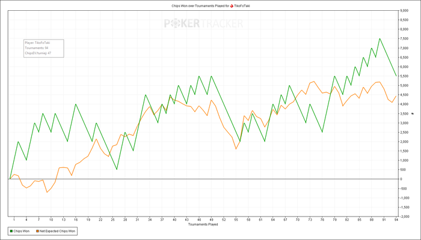The image size is (421, 240).
Task: Select the "Net Expected Chips Won" legend label
Action: [58, 231]
